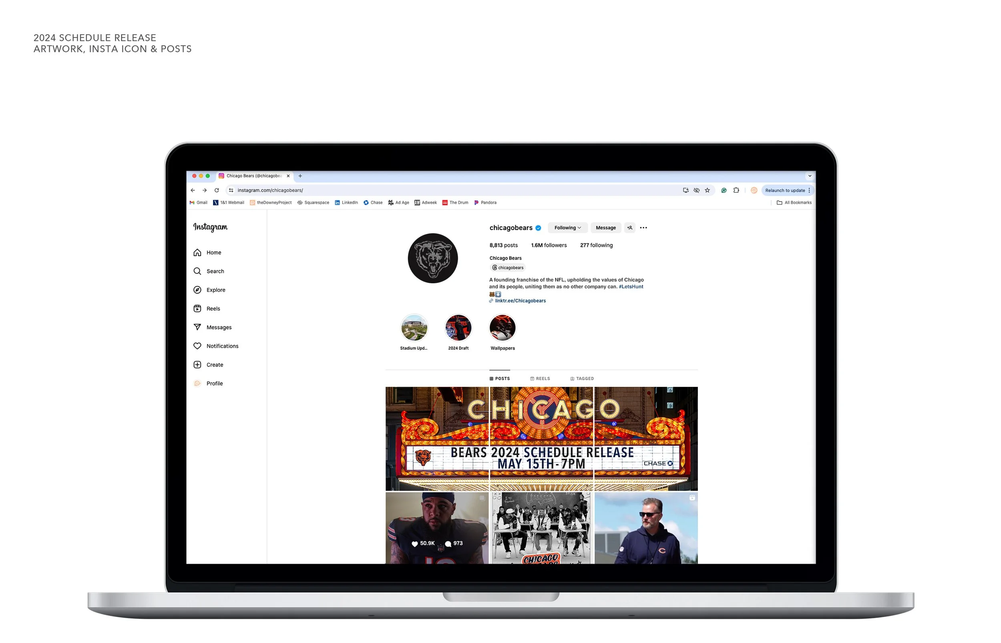Open a new browser tab
The image size is (1001, 643).
point(300,176)
